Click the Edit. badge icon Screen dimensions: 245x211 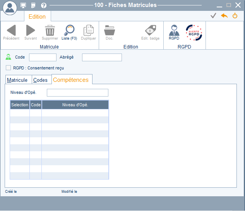tap(150, 33)
